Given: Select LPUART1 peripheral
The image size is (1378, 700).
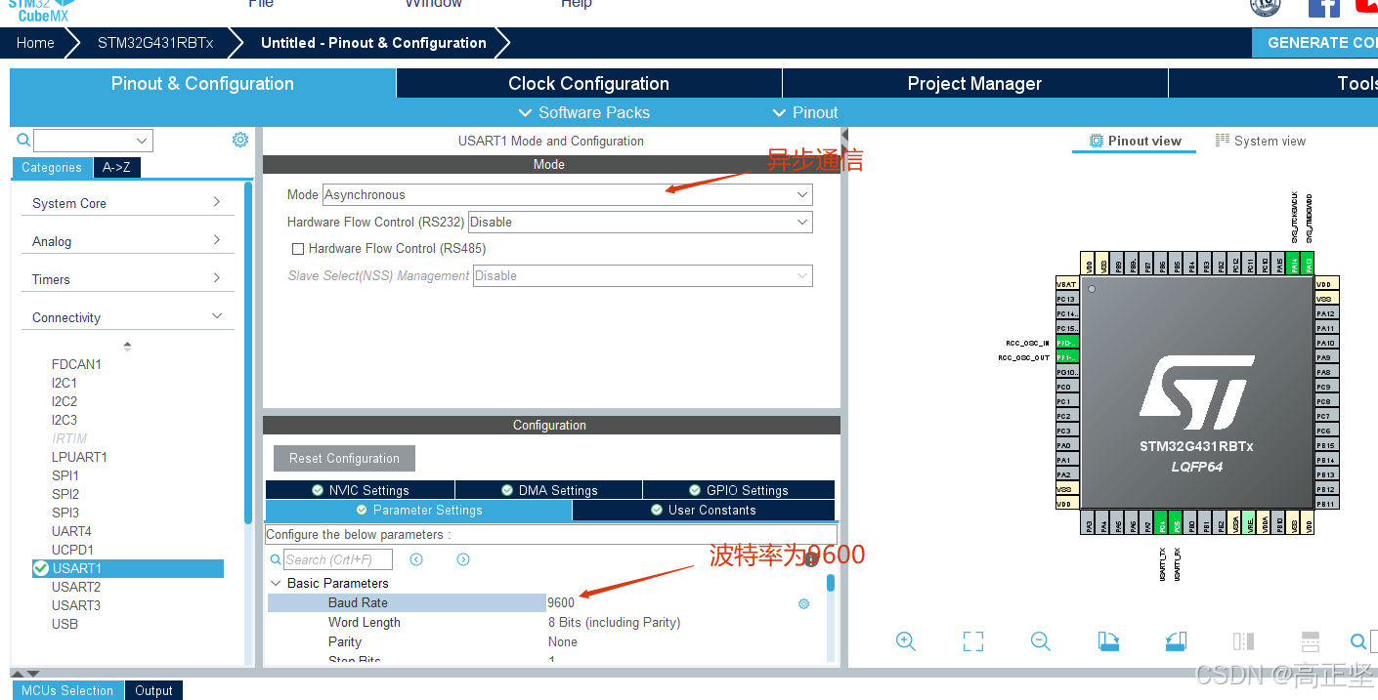Looking at the screenshot, I should [79, 457].
